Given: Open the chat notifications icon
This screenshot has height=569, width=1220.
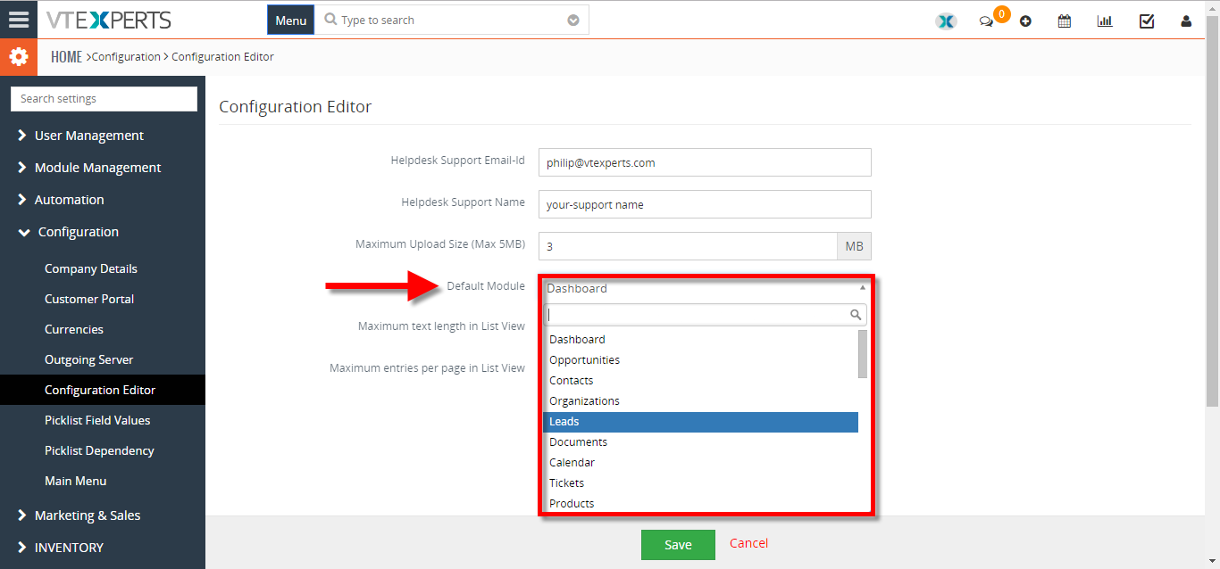Looking at the screenshot, I should pyautogui.click(x=986, y=21).
